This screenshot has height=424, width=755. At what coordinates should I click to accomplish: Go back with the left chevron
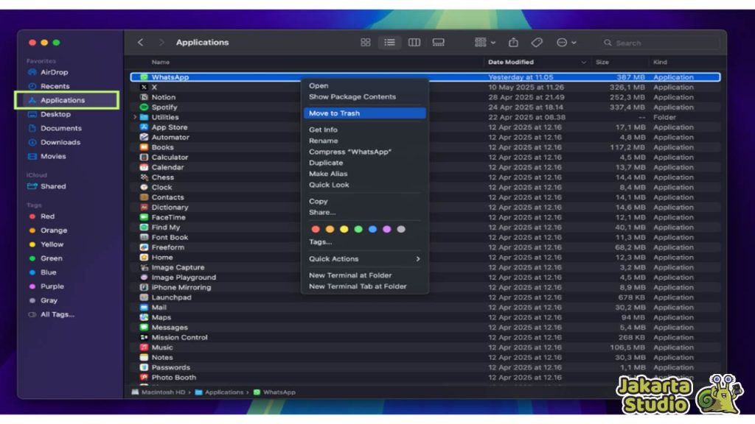141,42
